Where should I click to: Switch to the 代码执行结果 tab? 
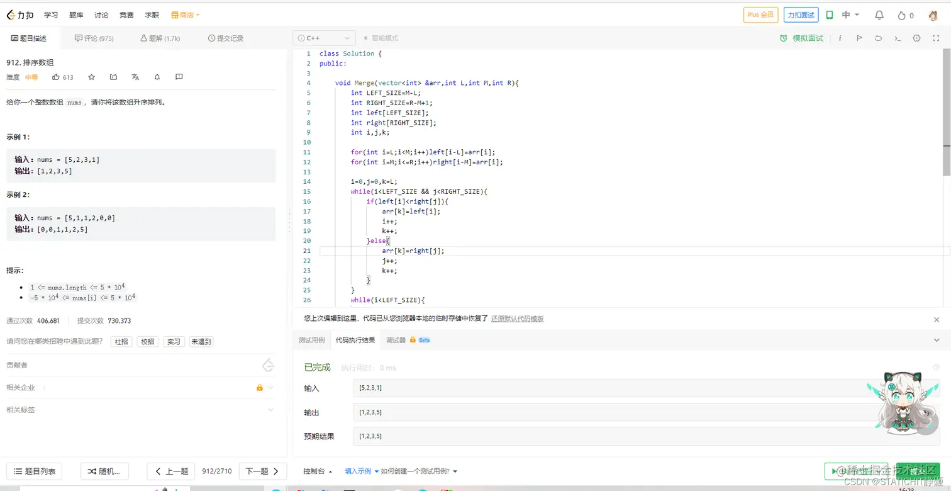[355, 340]
